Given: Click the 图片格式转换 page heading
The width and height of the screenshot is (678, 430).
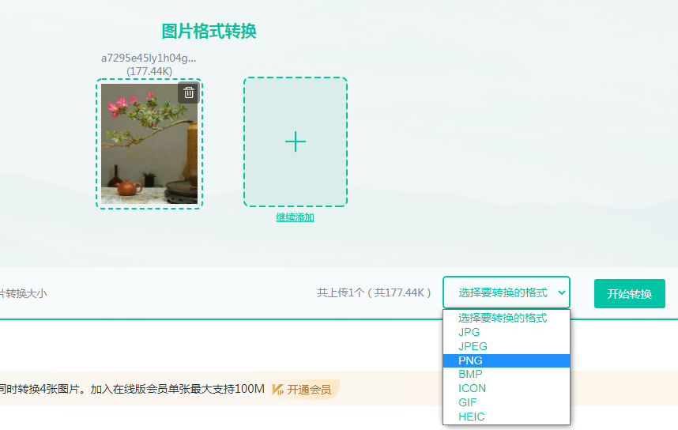Looking at the screenshot, I should [209, 31].
